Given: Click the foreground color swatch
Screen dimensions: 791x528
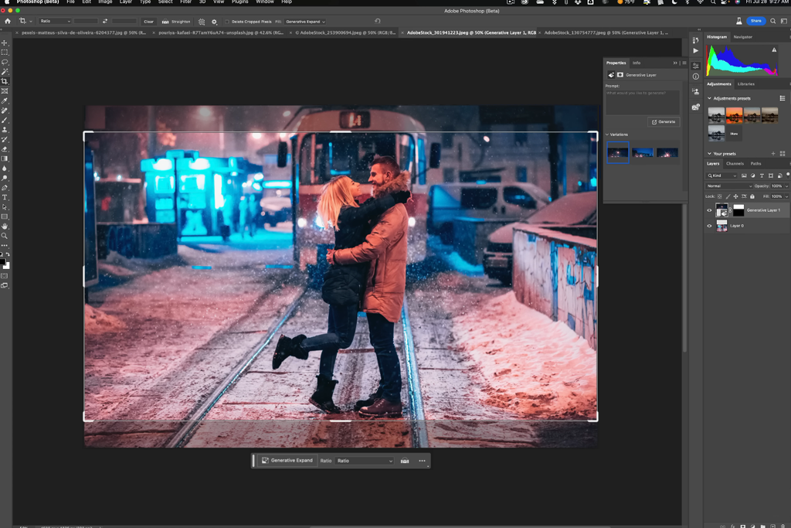Looking at the screenshot, I should 3,262.
